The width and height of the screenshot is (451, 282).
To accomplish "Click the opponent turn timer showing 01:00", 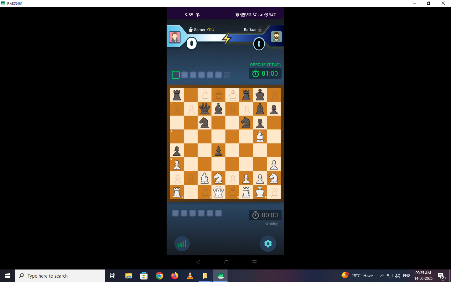I will (x=265, y=74).
